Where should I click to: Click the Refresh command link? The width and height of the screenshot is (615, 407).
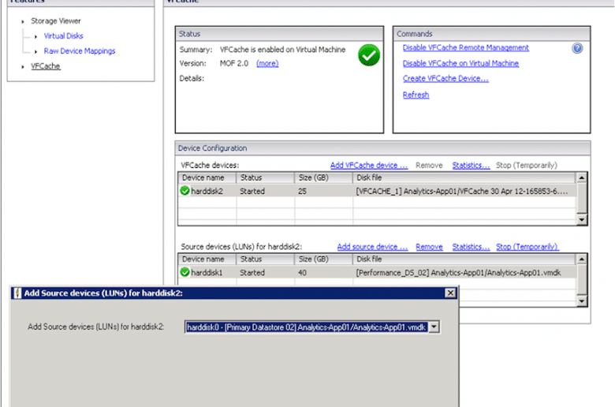(x=416, y=95)
